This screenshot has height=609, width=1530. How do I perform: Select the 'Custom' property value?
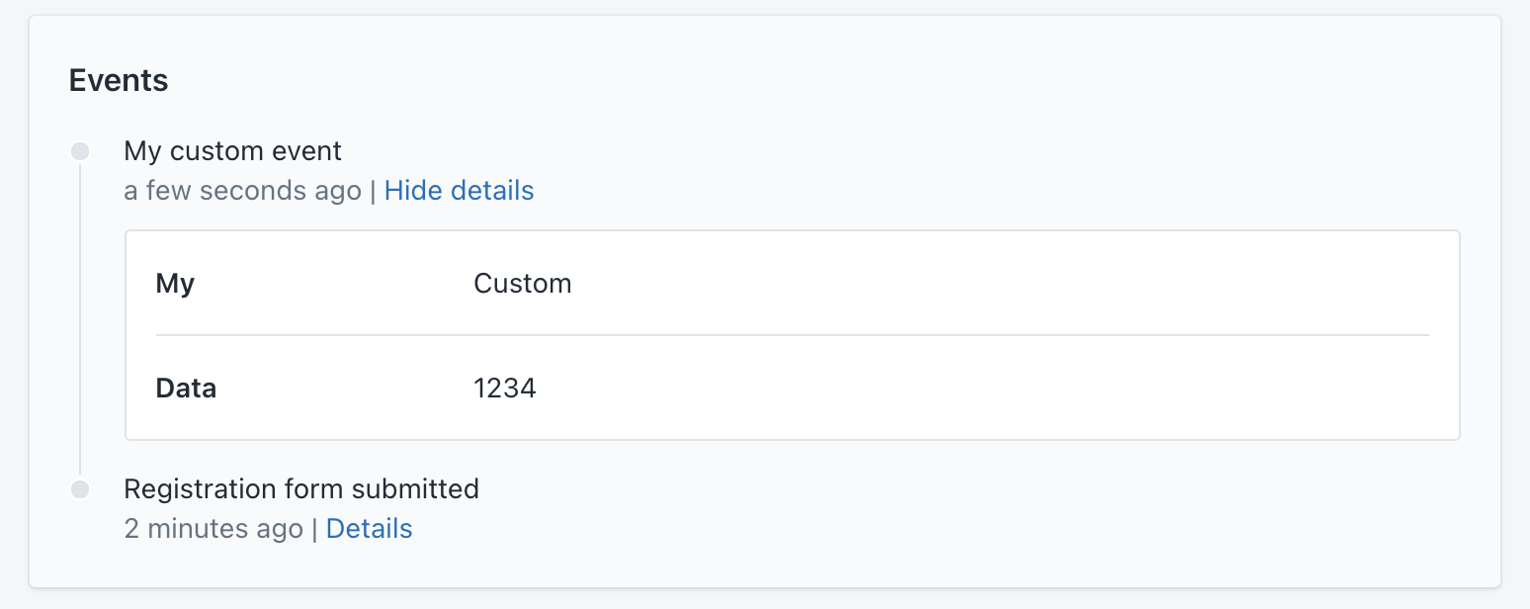523,283
